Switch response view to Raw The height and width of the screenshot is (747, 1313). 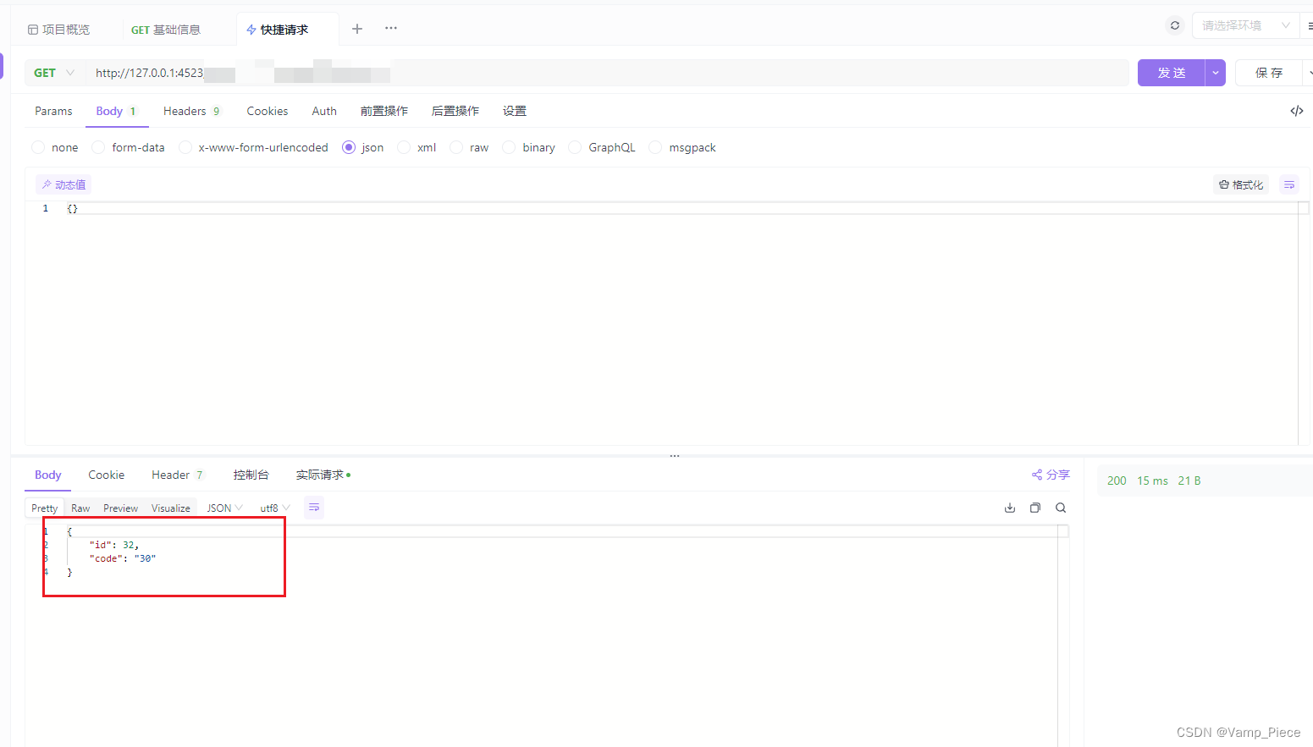click(x=80, y=508)
